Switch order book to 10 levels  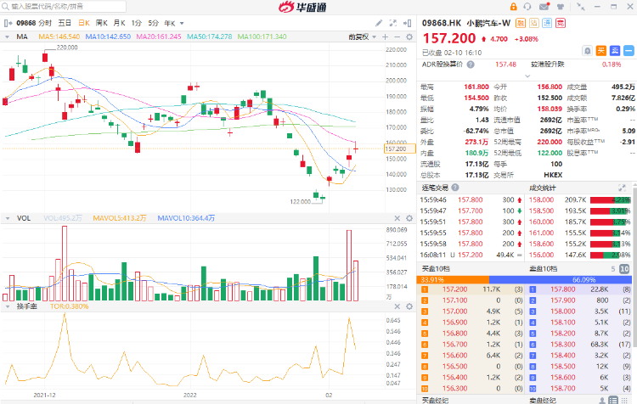click(624, 269)
